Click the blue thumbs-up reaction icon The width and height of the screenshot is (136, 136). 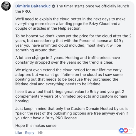[122, 130]
